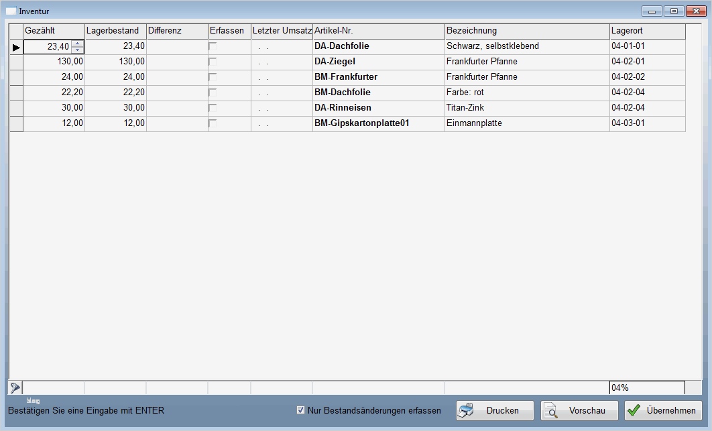Click the filter row icon at grid bottom

tap(15, 388)
